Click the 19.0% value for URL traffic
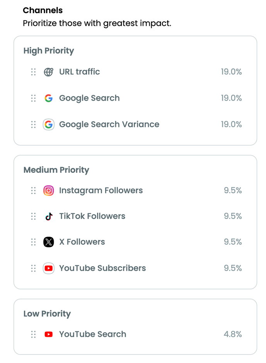The width and height of the screenshot is (266, 363). coord(231,72)
